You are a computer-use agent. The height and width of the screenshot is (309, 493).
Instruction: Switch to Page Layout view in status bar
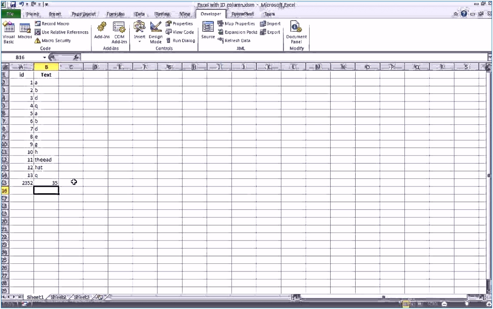(413, 304)
